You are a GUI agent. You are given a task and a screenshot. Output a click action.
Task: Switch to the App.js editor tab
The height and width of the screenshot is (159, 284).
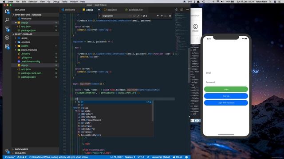(x=90, y=10)
